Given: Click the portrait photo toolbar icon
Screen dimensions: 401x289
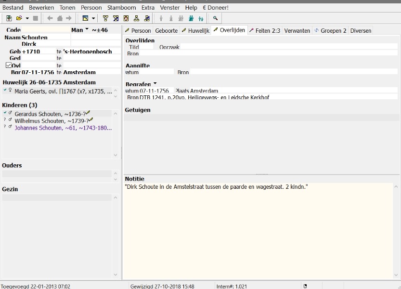Looking at the screenshot, I should click(x=126, y=18).
